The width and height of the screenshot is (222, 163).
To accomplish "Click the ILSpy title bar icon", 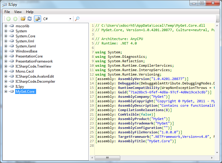I will click(x=4, y=5).
